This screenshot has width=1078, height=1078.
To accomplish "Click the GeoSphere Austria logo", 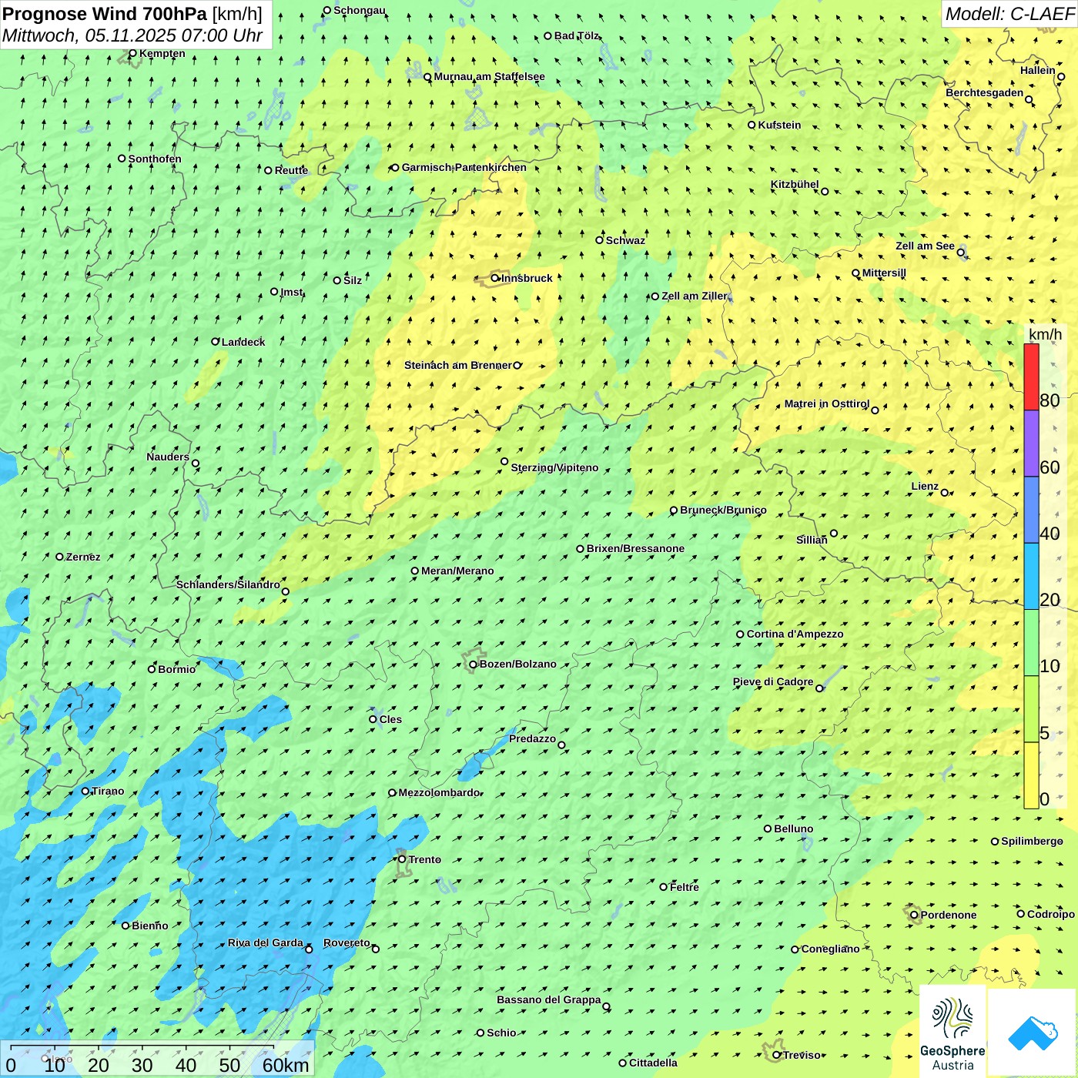I will (x=952, y=1032).
